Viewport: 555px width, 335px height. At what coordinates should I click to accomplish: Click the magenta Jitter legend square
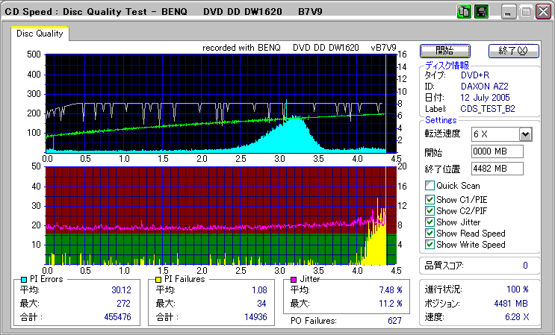pos(294,279)
